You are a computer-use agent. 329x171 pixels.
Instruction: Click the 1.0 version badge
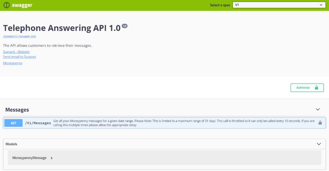[x=125, y=26]
